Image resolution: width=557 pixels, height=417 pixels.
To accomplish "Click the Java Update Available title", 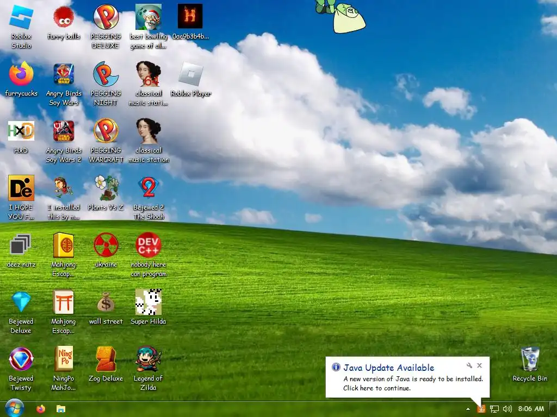I will click(x=388, y=368).
